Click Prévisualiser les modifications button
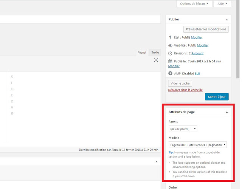The width and height of the screenshot is (242, 189). [x=206, y=29]
